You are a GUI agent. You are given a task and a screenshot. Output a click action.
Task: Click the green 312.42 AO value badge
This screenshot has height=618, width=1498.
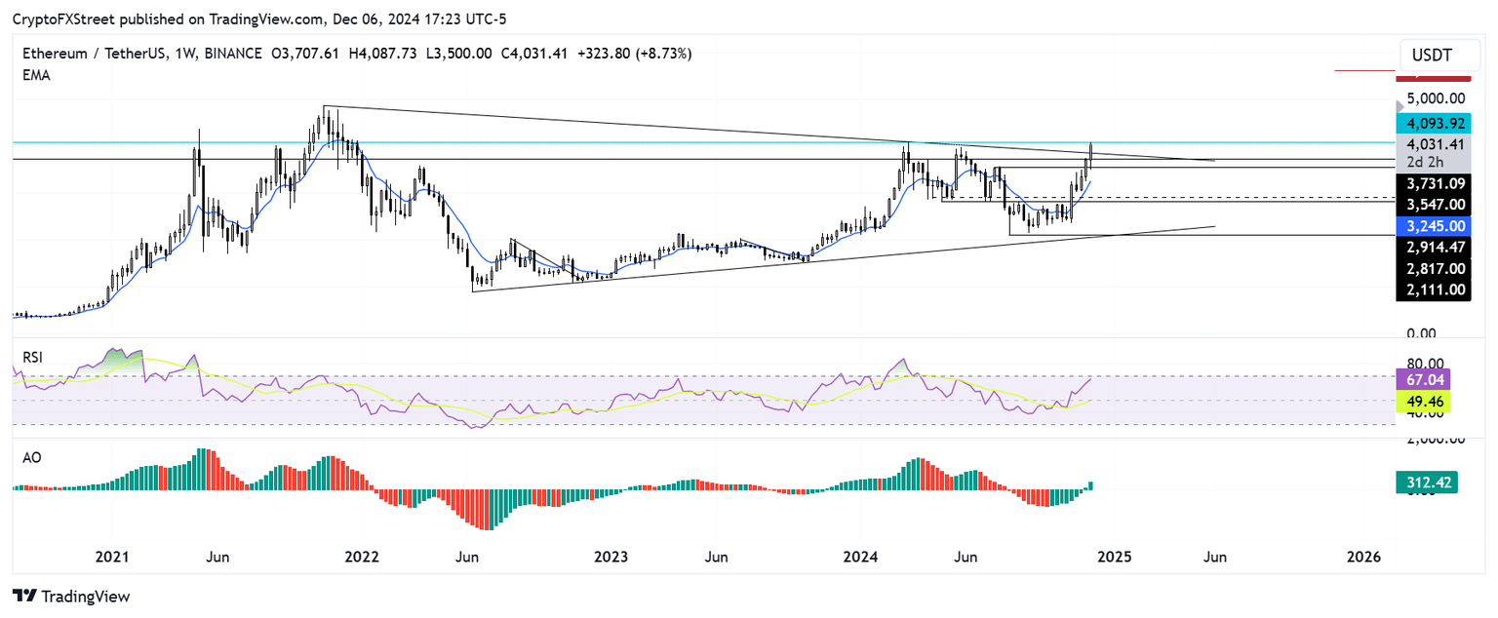[x=1425, y=482]
